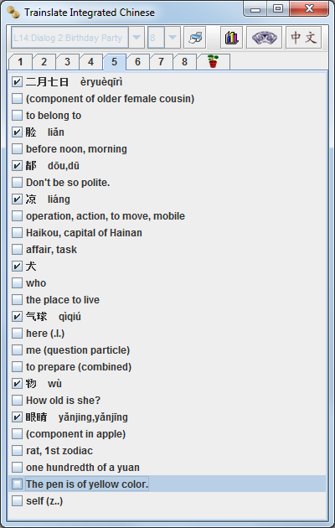Image resolution: width=335 pixels, height=528 pixels.
Task: Minimize the Trainslate window
Action: 255,9
